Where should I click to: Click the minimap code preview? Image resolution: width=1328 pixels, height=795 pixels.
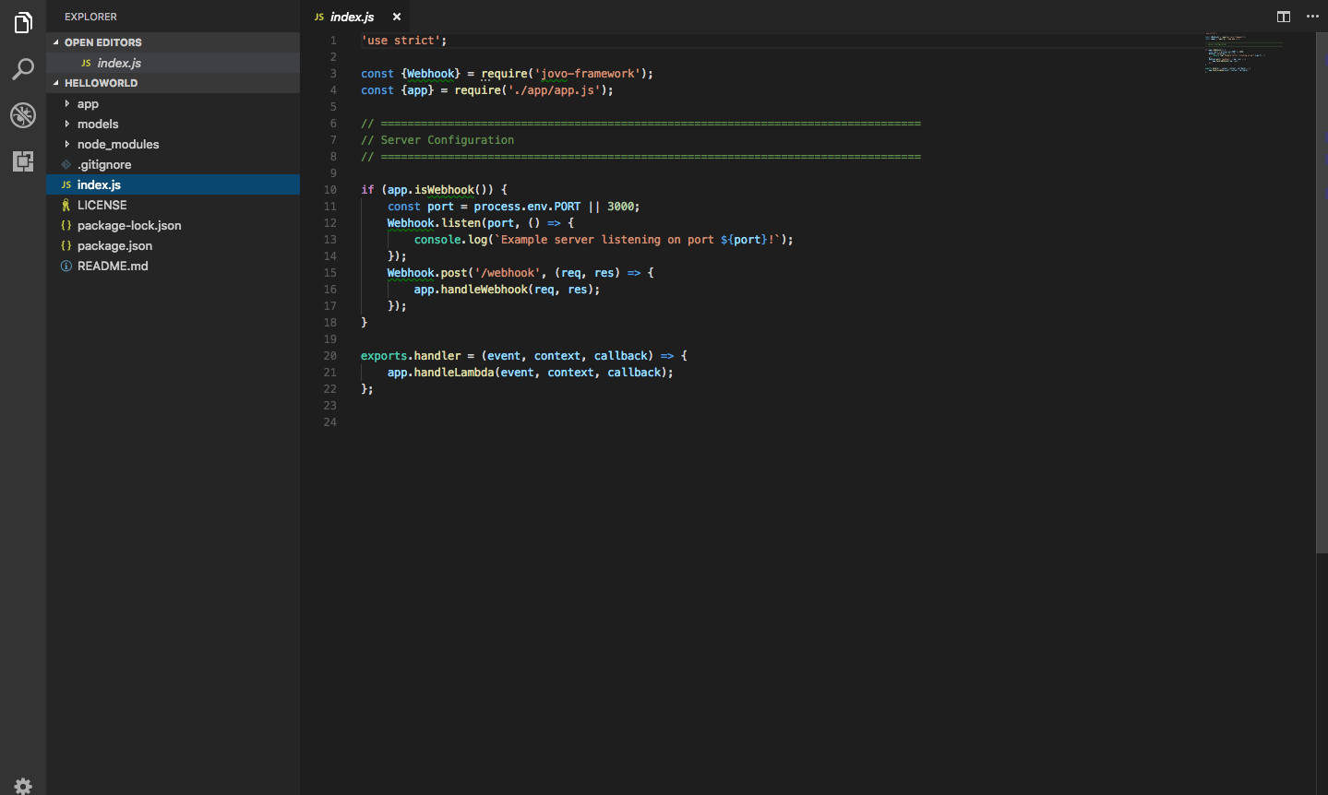tap(1243, 53)
